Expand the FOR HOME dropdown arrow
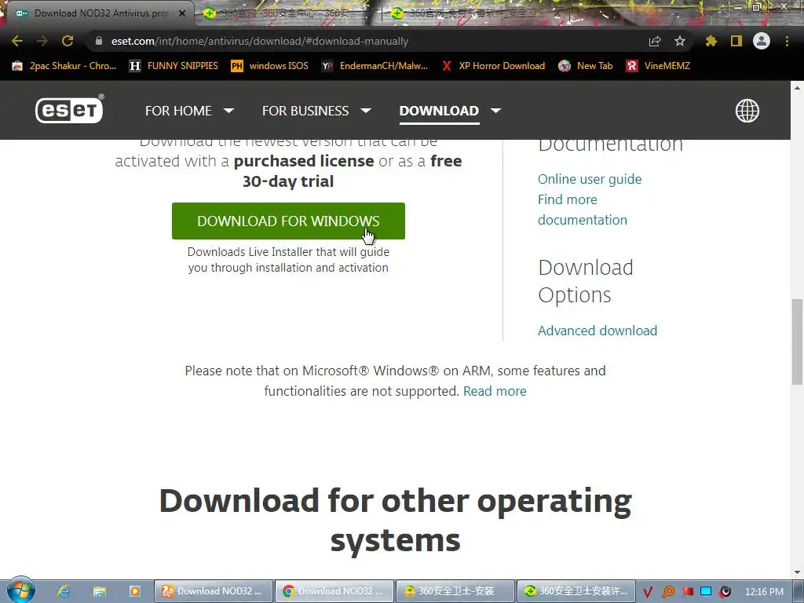 click(228, 110)
